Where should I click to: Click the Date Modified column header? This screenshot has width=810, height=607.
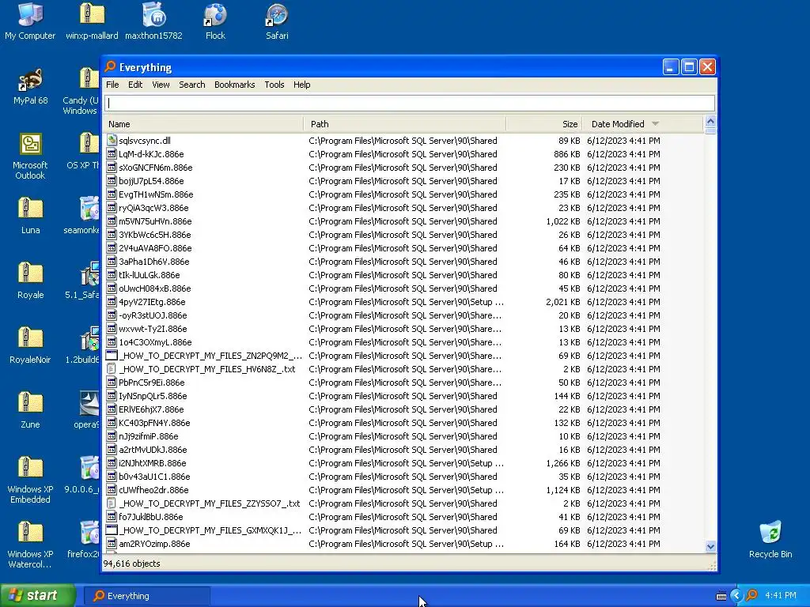point(643,124)
